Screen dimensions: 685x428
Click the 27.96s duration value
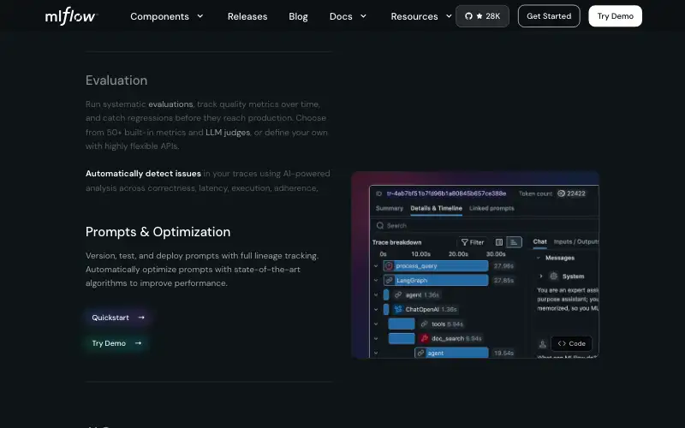(503, 265)
